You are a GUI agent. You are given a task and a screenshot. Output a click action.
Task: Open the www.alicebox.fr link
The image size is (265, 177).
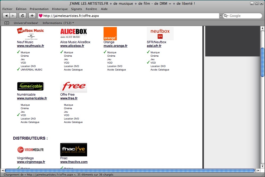click(x=72, y=46)
